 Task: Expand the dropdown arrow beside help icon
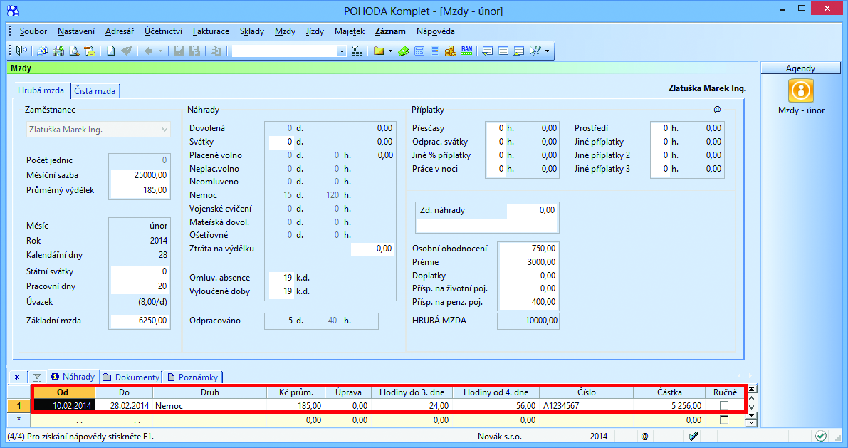coord(548,51)
